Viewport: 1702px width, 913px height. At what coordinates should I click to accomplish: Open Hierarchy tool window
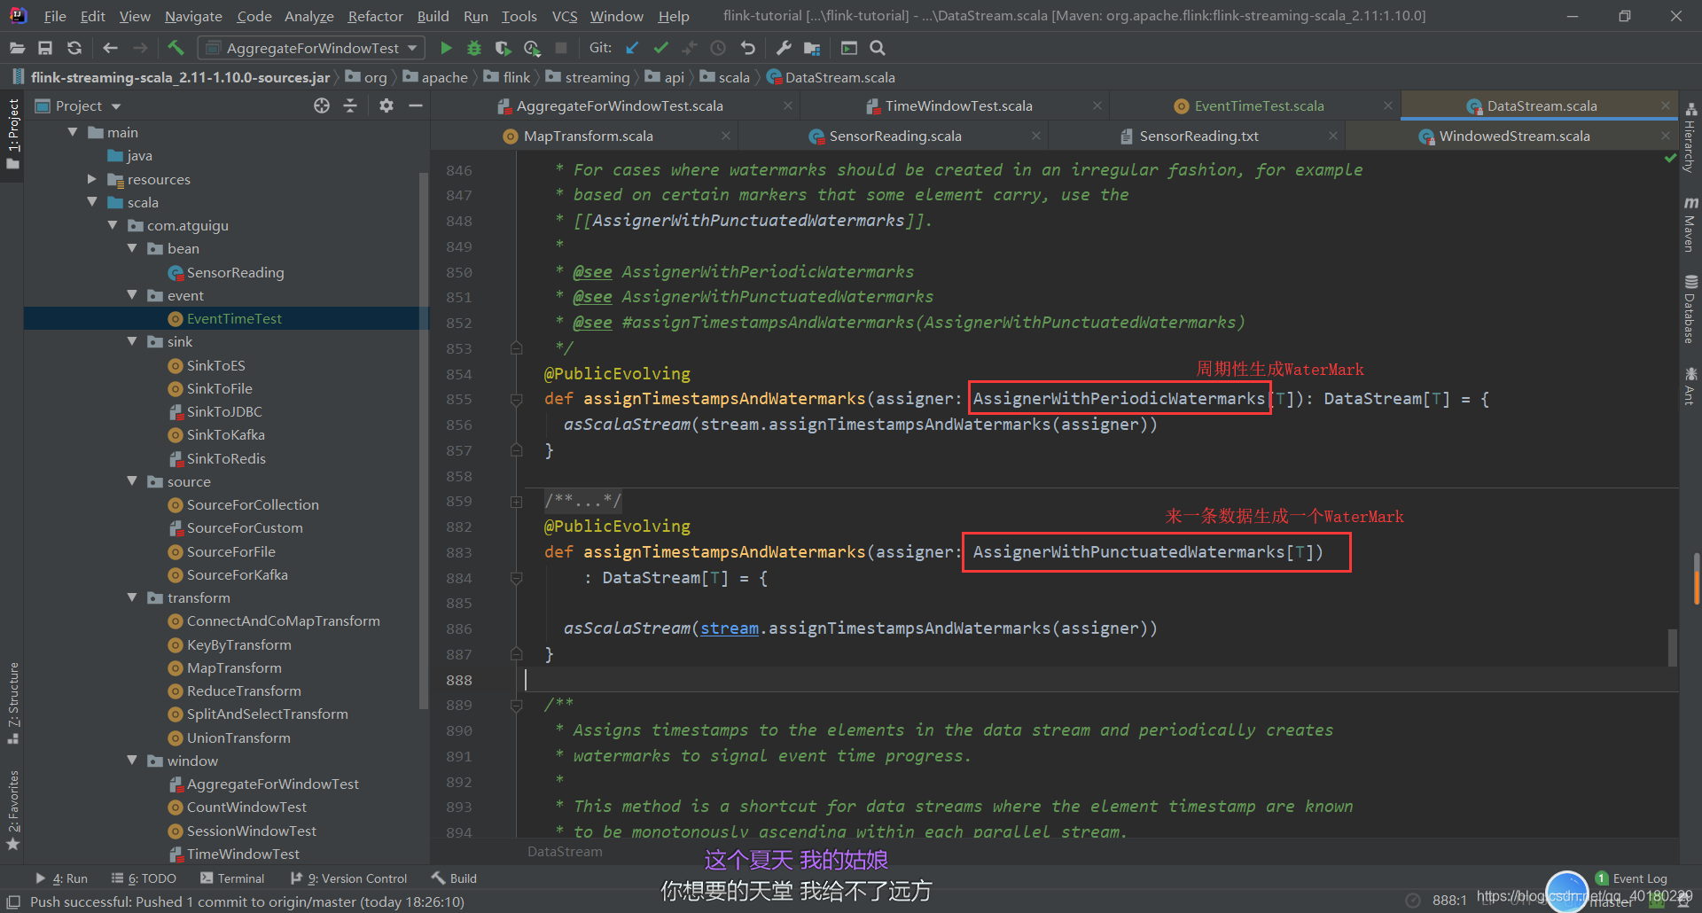[1690, 137]
